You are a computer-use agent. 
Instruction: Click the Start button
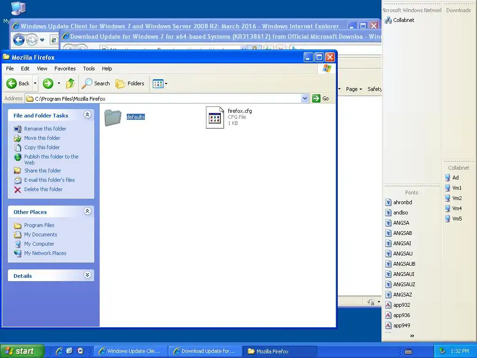22,351
